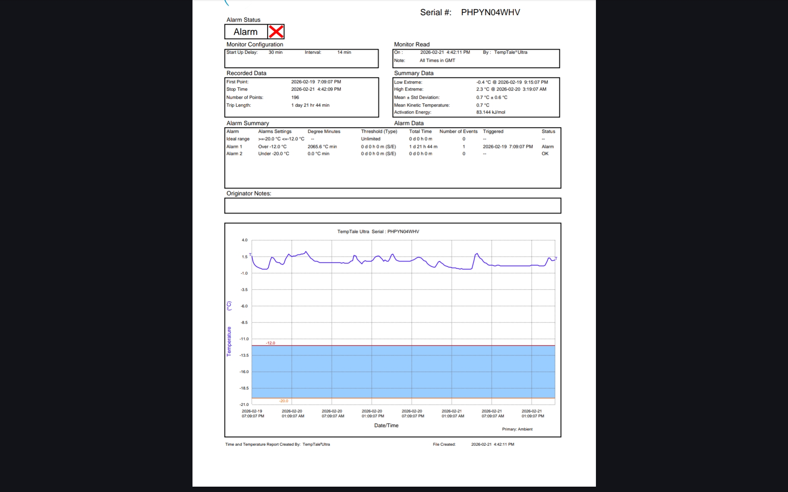Viewport: 788px width, 492px height.
Task: Click the 'T' start marker on the temperature line
Action: point(250,255)
